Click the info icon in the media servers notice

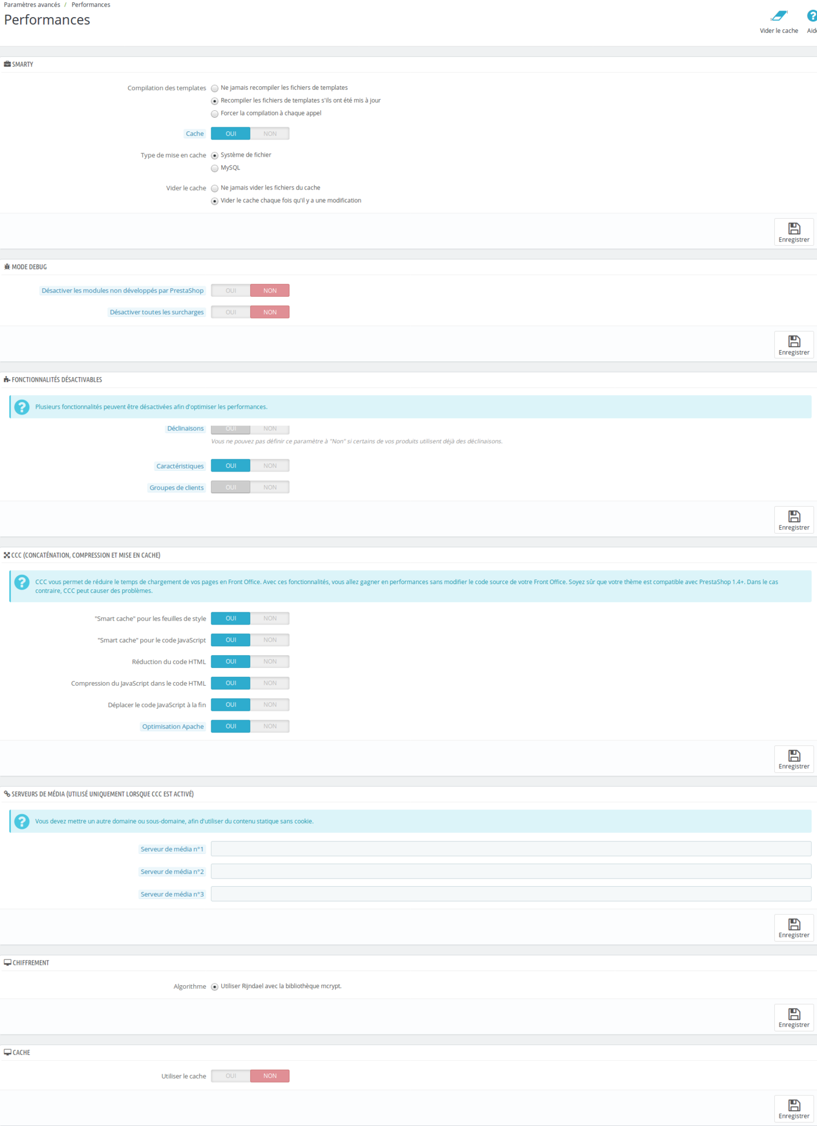[22, 822]
